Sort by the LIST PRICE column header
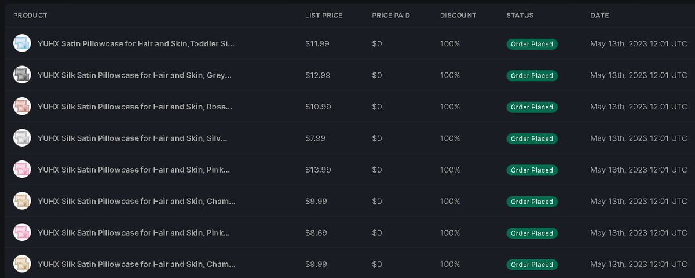This screenshot has width=695, height=278. [324, 15]
